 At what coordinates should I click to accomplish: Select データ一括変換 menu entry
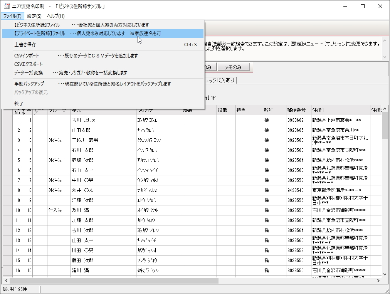point(103,72)
